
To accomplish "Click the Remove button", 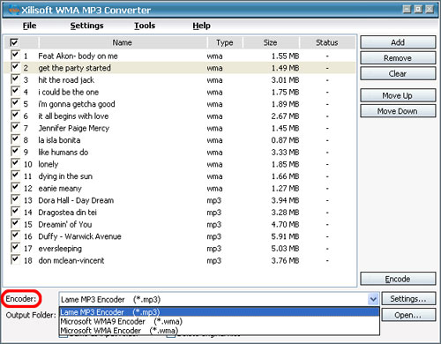I will click(x=398, y=58).
